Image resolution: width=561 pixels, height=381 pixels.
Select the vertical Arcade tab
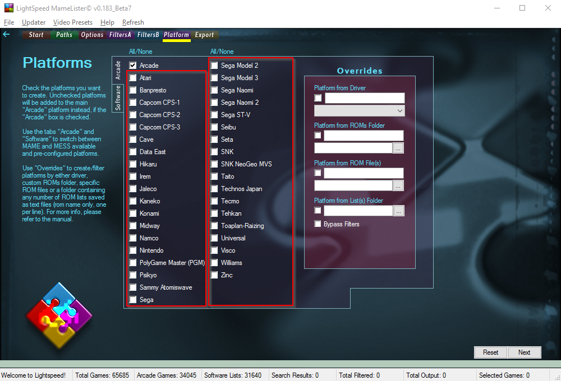point(118,70)
